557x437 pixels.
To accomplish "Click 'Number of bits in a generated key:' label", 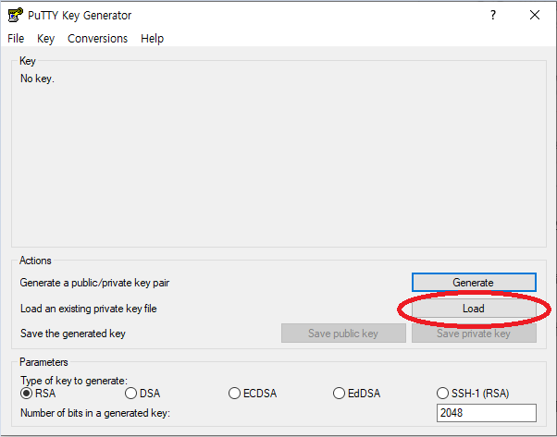I will [x=95, y=413].
